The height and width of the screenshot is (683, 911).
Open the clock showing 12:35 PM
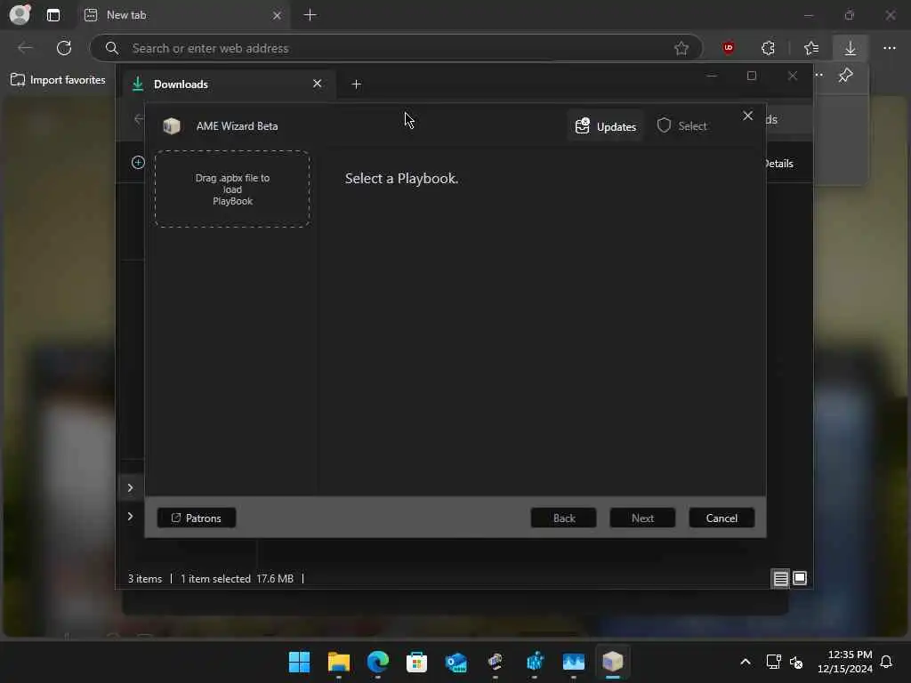point(845,662)
